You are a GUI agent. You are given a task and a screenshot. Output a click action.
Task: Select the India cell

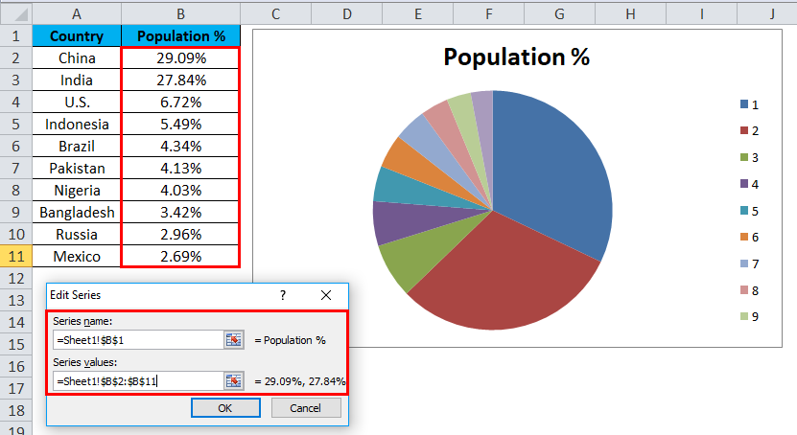[77, 80]
